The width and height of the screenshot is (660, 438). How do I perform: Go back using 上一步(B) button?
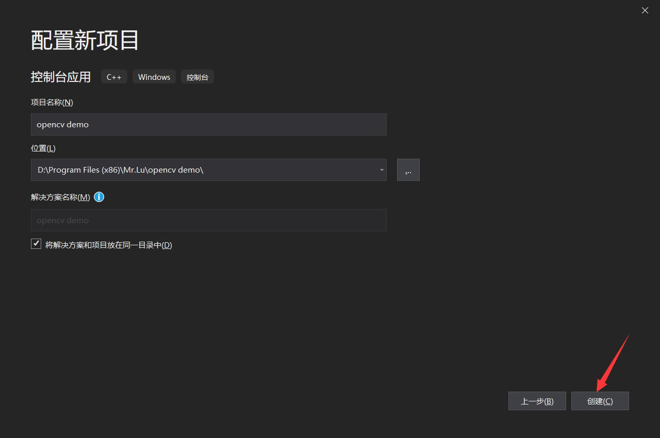click(x=537, y=401)
